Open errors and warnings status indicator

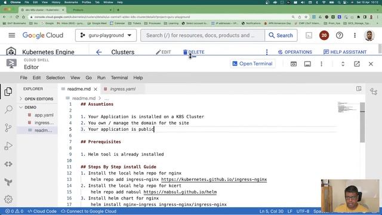pos(14,211)
